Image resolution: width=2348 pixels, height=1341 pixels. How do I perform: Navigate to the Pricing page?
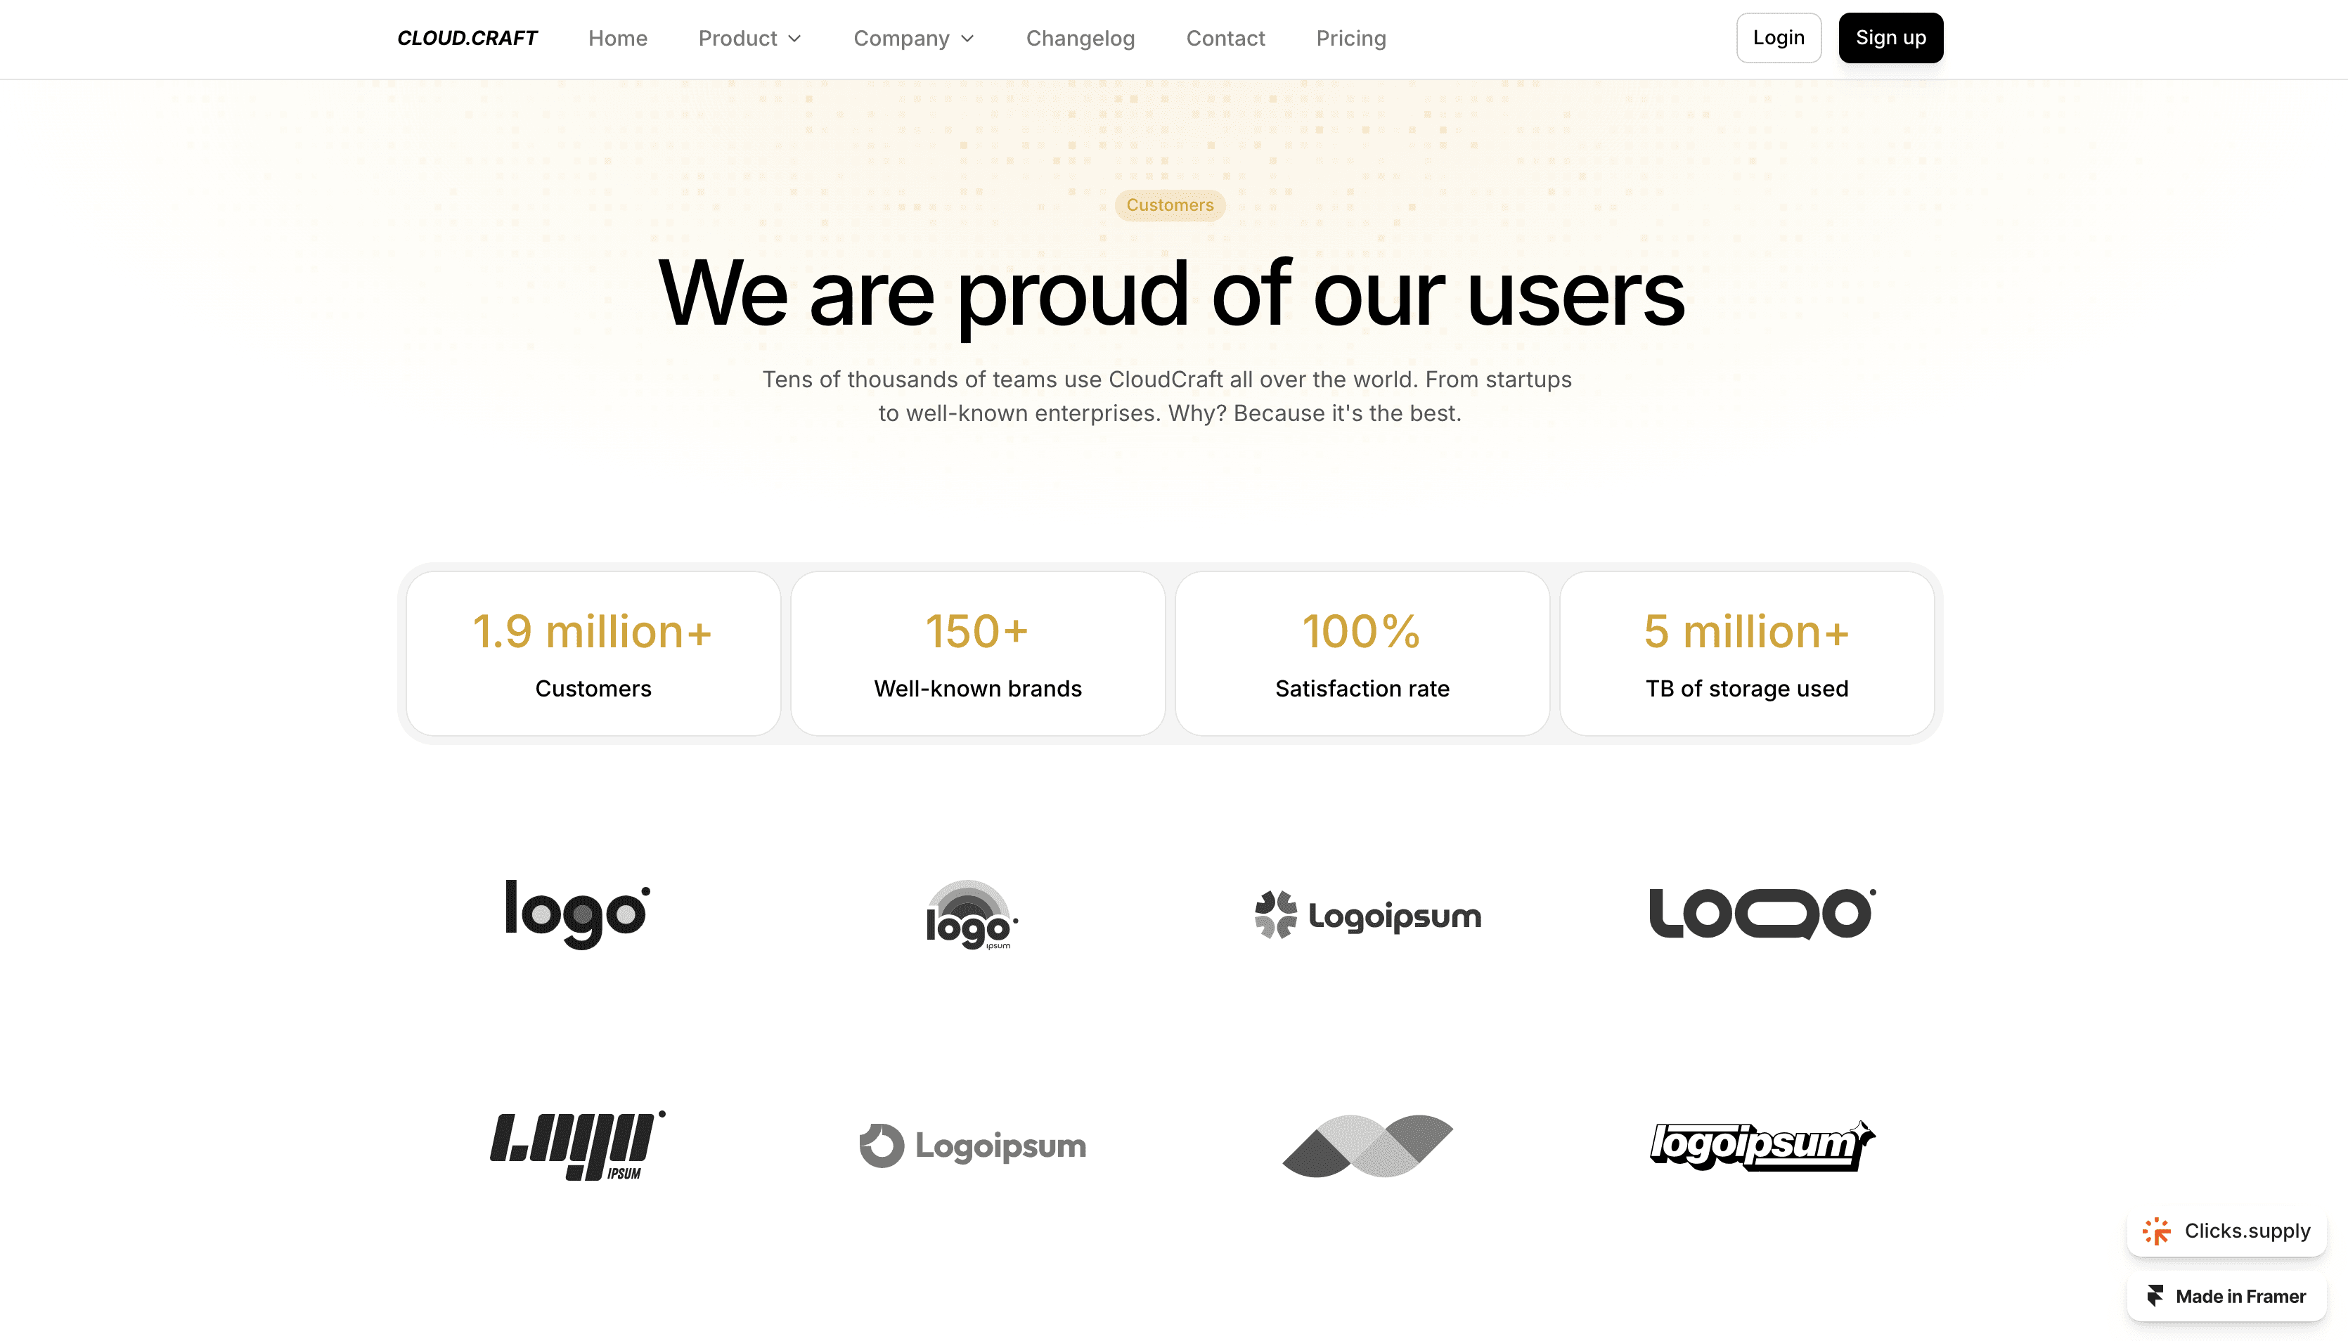point(1350,38)
